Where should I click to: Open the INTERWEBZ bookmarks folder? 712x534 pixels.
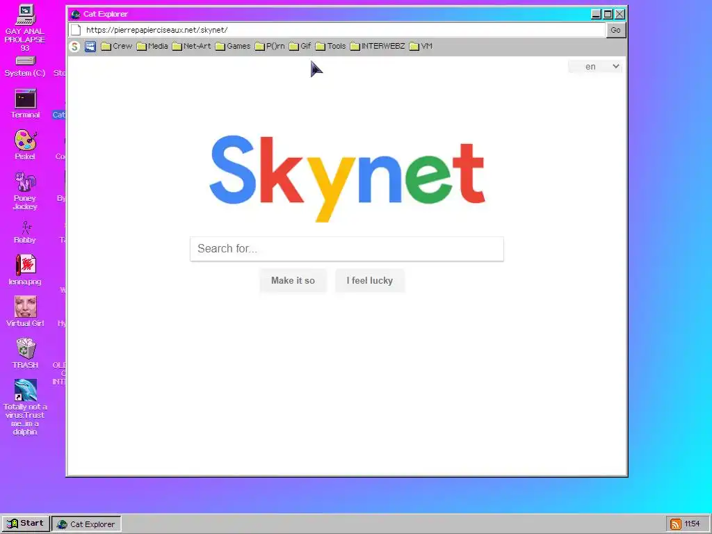point(378,47)
